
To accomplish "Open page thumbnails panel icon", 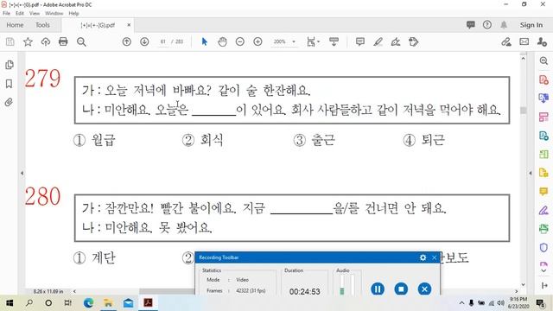I will coord(10,65).
